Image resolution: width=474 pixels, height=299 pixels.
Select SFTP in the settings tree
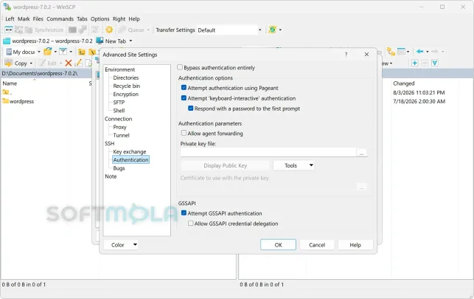tap(119, 103)
